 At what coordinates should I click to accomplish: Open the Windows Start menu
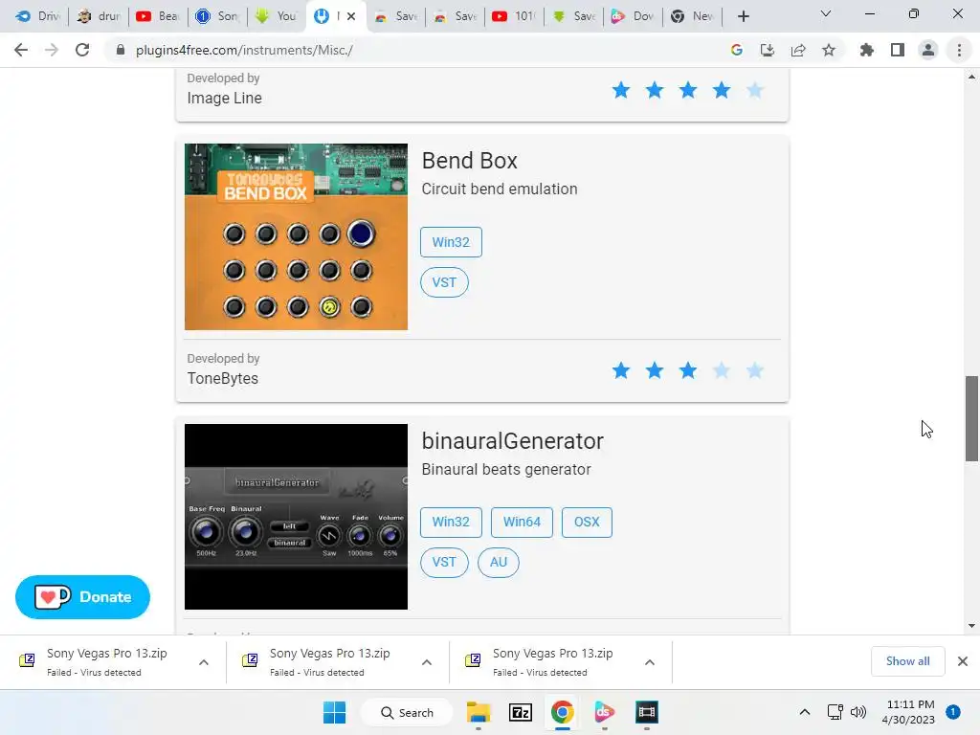click(334, 712)
